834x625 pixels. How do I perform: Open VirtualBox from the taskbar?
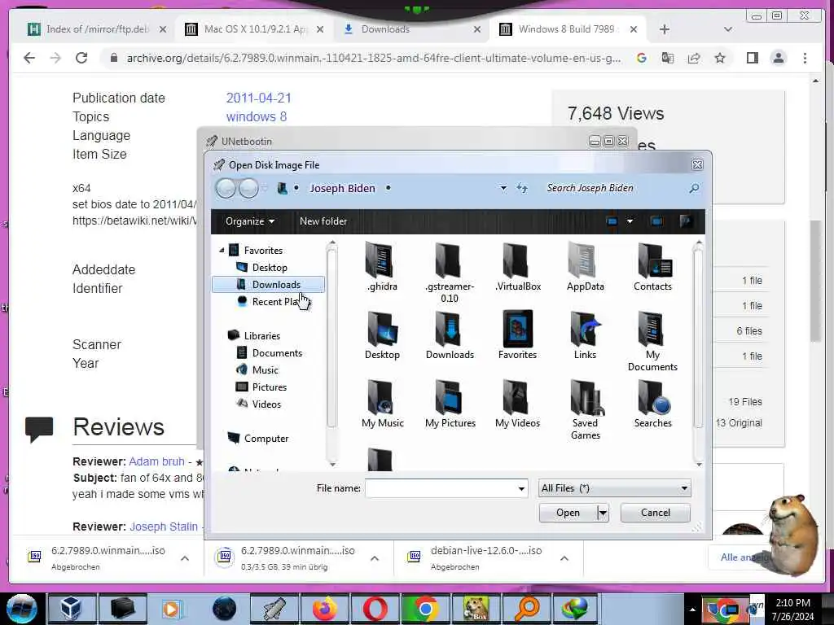tap(71, 609)
